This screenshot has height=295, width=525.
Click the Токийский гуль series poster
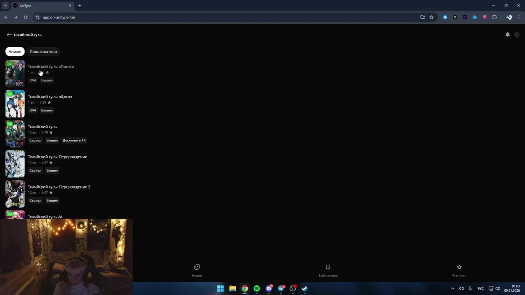click(15, 134)
